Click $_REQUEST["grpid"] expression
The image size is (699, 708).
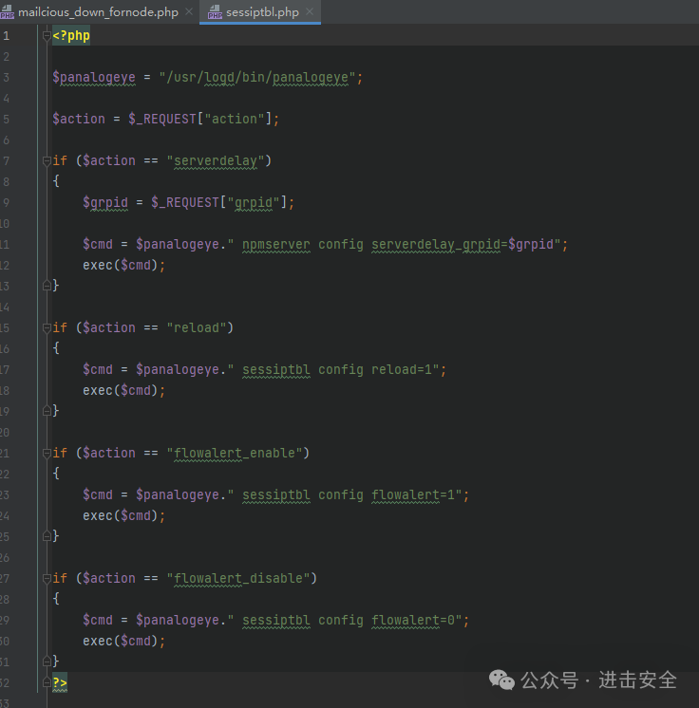[219, 203]
